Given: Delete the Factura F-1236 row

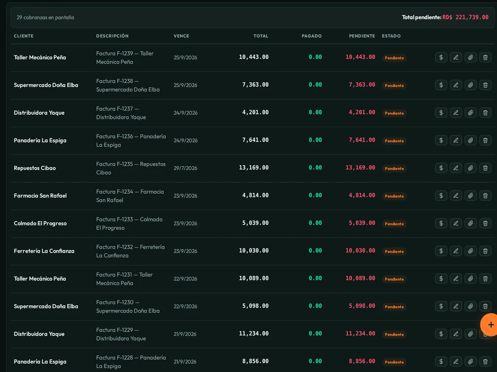Looking at the screenshot, I should [485, 141].
